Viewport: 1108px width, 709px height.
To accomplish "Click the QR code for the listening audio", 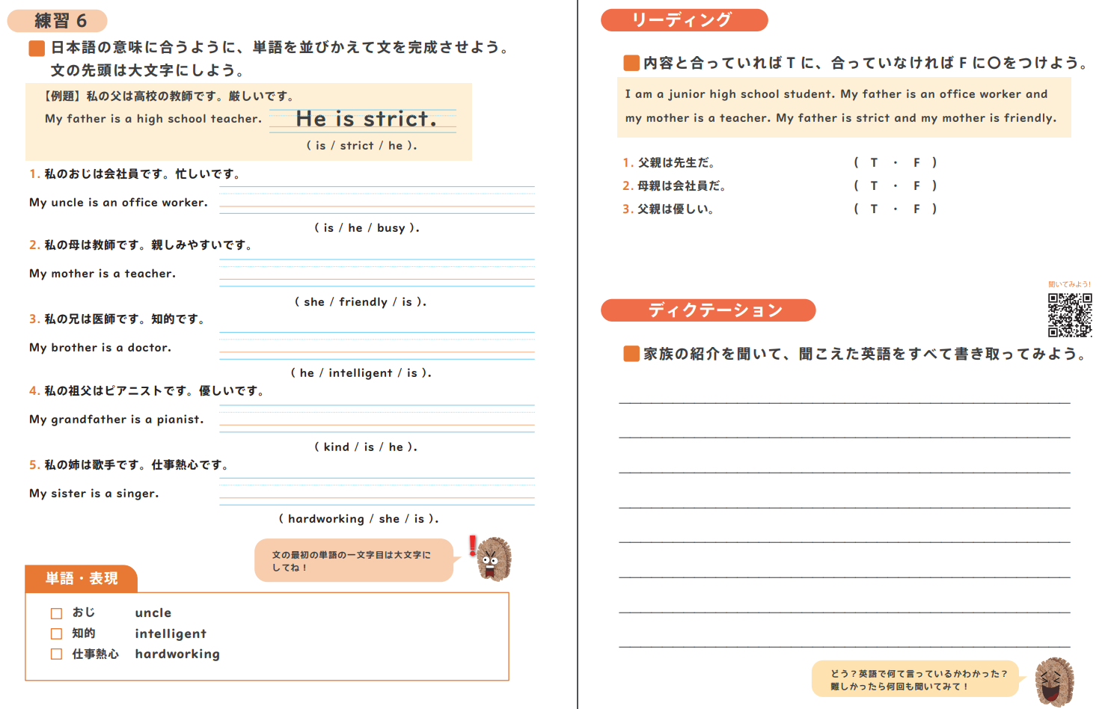I will click(x=1069, y=314).
